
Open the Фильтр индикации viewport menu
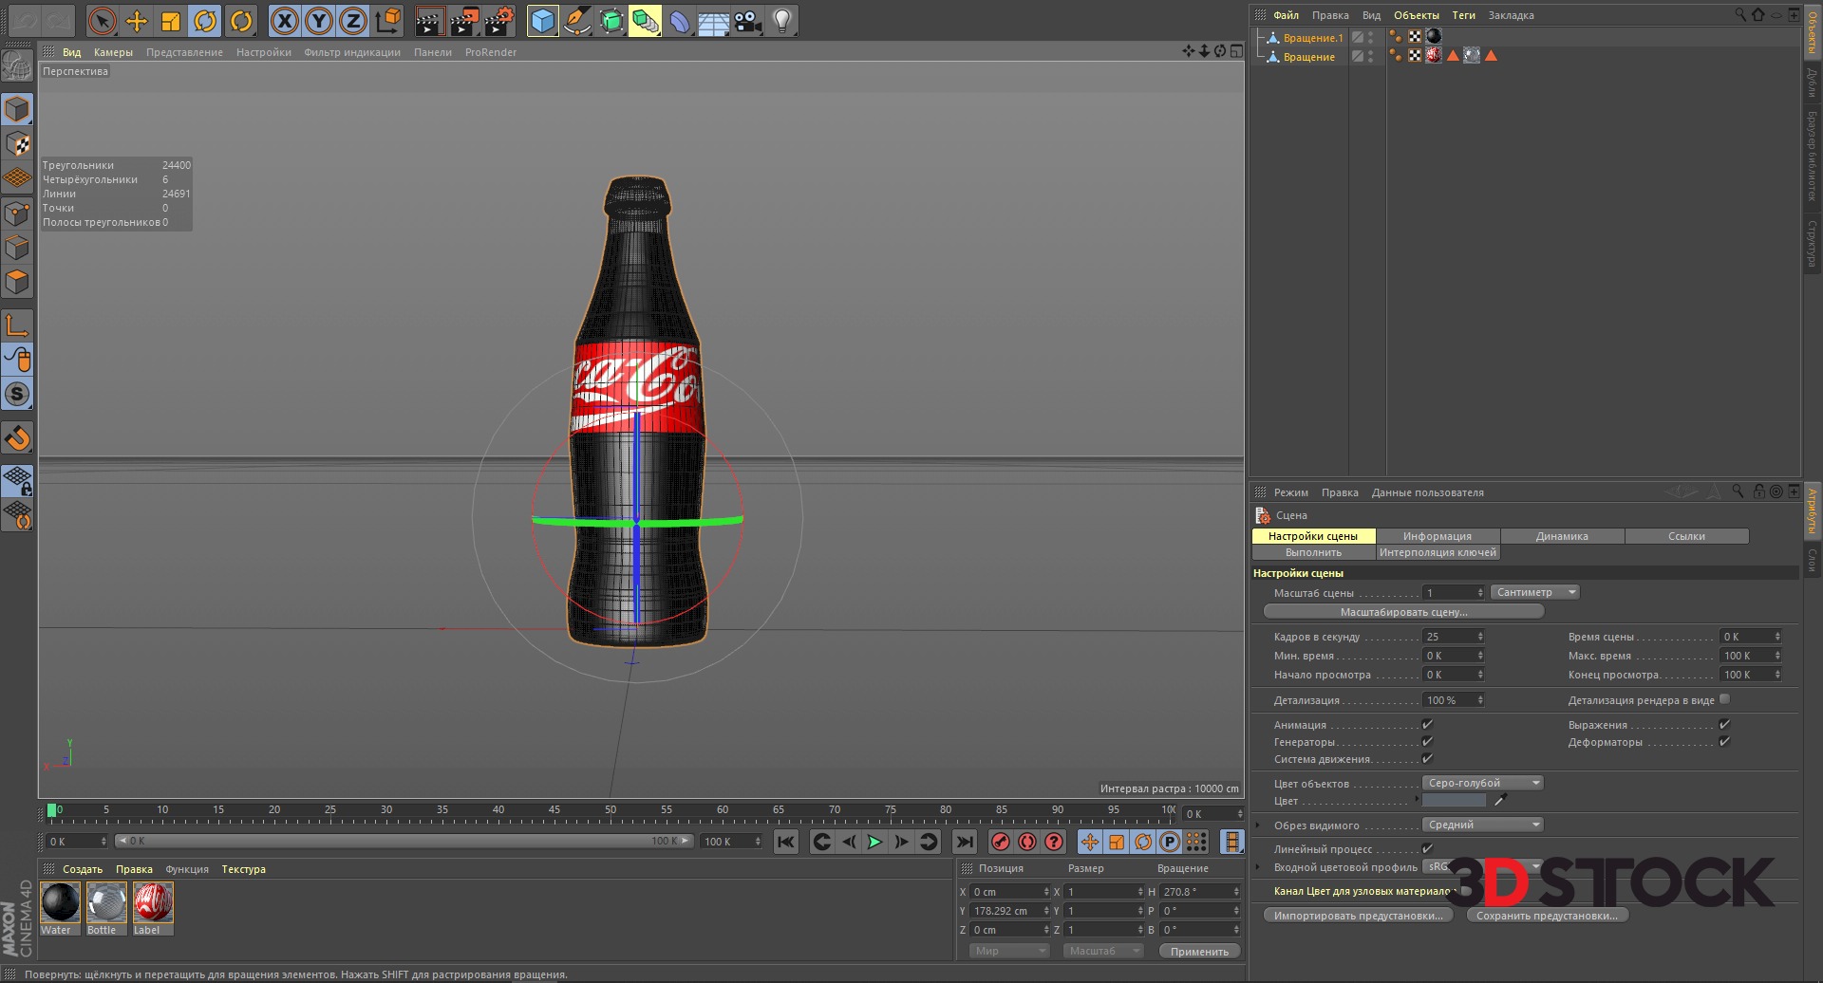(352, 52)
